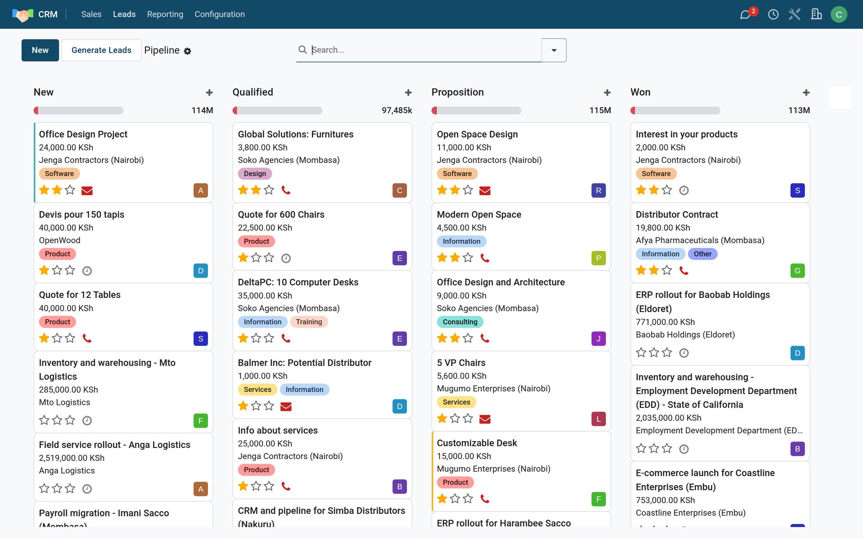Add a quick lead in Won column

(806, 92)
